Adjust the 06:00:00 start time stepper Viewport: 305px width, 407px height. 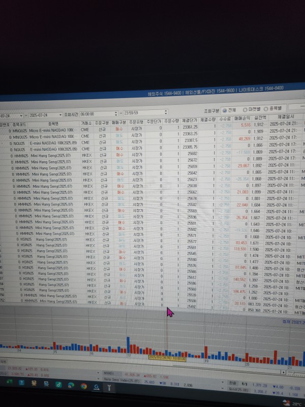116,113
